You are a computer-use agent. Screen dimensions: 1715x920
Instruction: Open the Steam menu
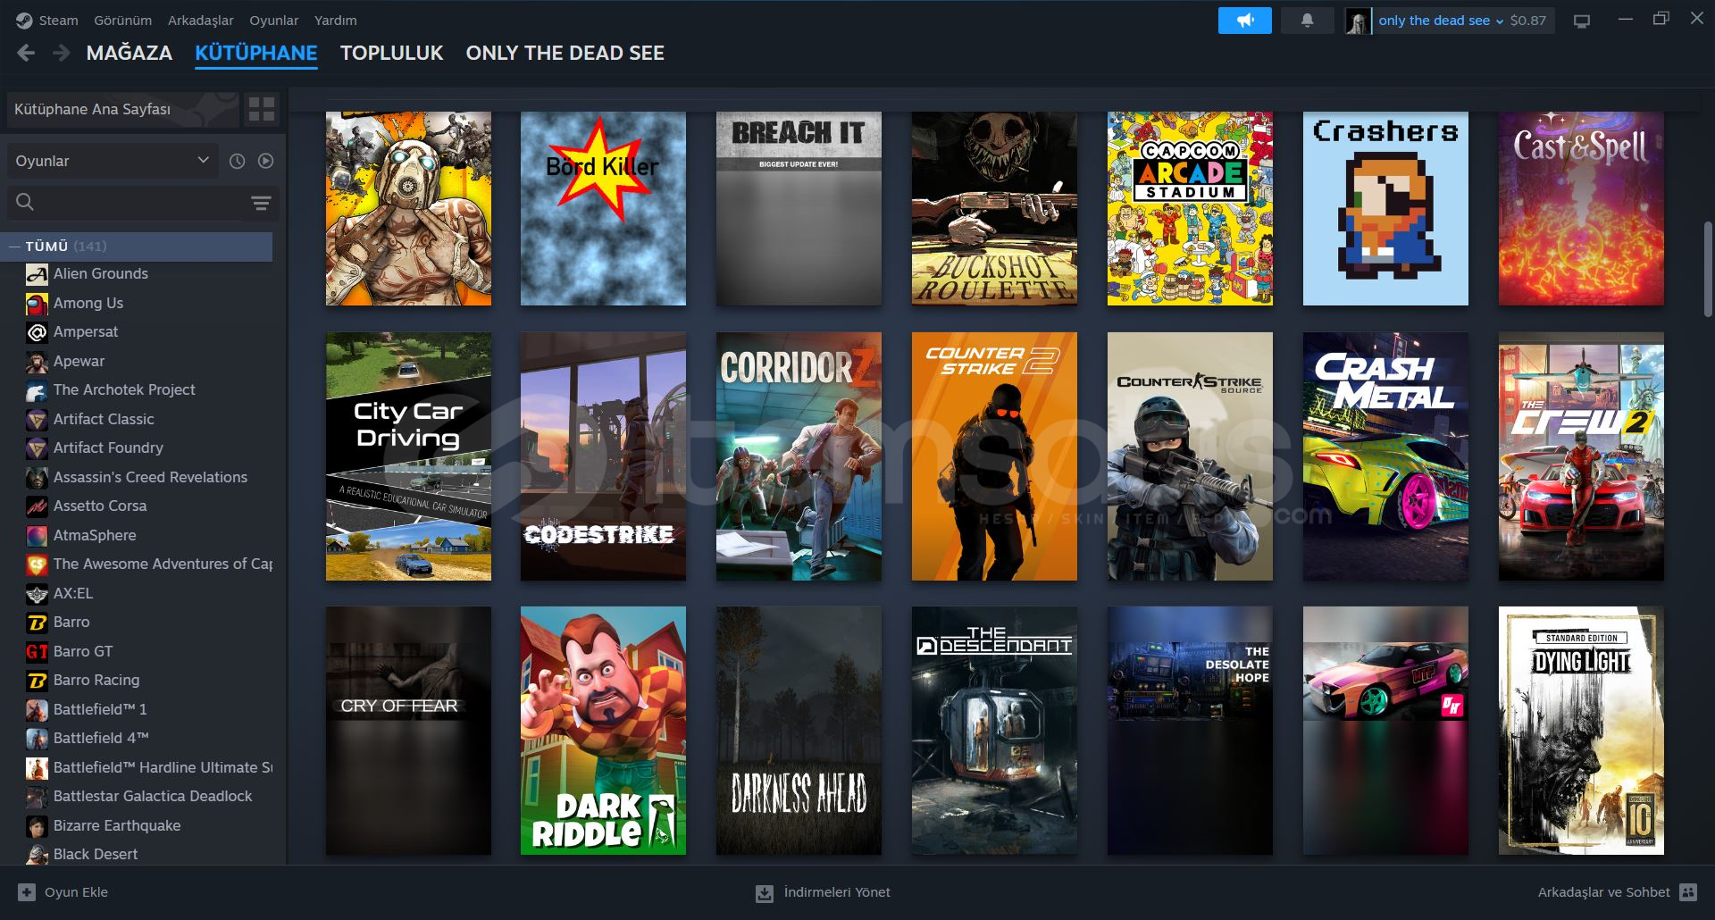pyautogui.click(x=58, y=21)
